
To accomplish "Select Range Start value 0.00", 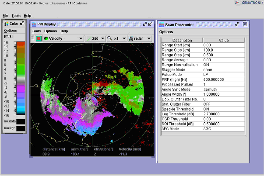I will pyautogui.click(x=224, y=45).
